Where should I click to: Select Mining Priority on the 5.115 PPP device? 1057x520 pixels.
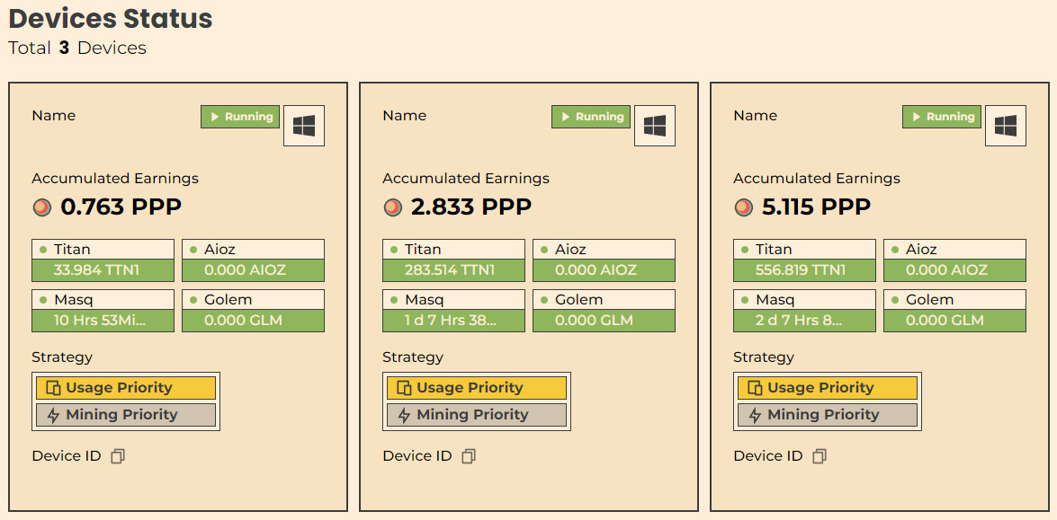point(828,415)
